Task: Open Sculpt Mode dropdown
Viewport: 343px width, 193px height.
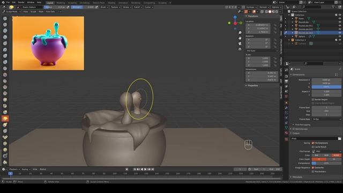Action: [12, 12]
